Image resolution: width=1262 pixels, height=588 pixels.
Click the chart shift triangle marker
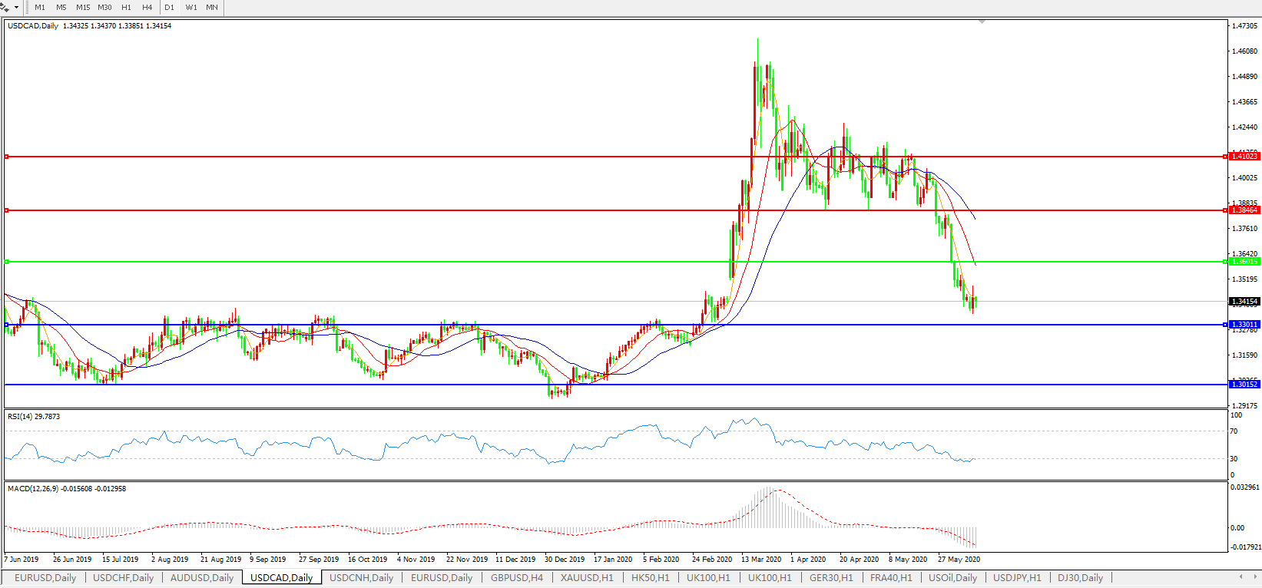point(982,23)
